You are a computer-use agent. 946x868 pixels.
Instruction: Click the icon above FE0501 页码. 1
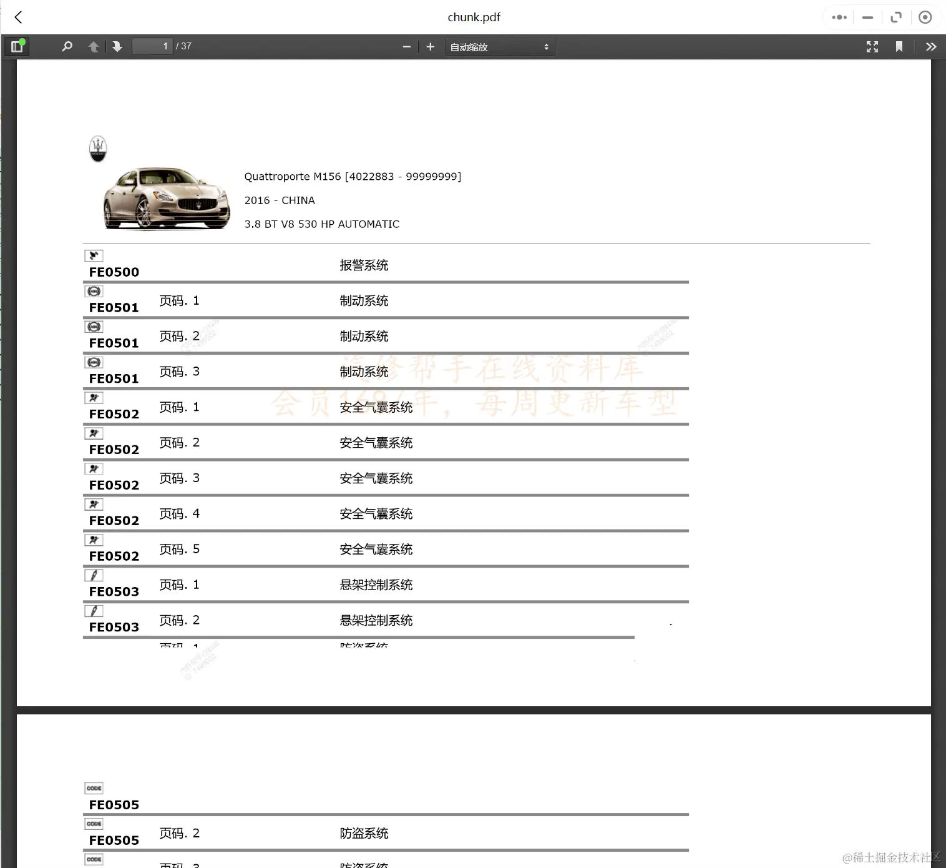pyautogui.click(x=94, y=291)
